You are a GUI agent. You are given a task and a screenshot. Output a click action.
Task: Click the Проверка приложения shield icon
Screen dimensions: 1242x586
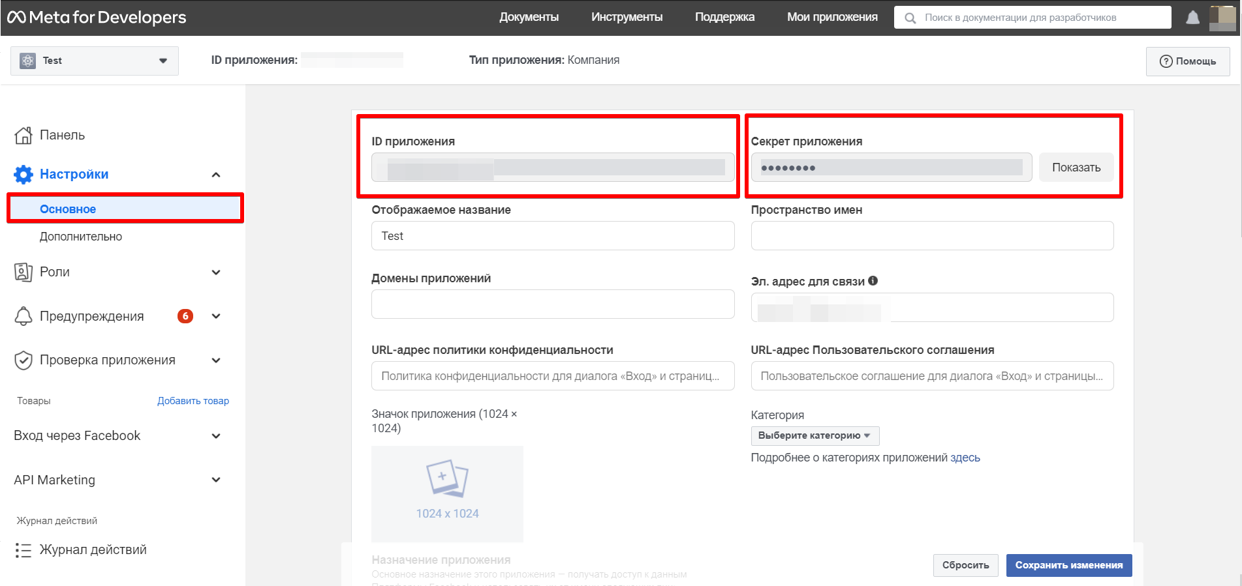tap(23, 360)
